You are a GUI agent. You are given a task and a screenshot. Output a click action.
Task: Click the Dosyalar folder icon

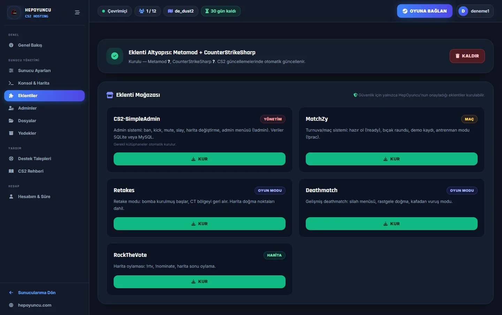pos(11,121)
